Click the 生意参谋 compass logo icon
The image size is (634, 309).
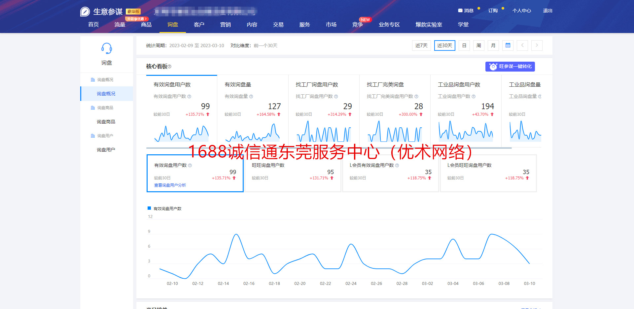(x=85, y=12)
